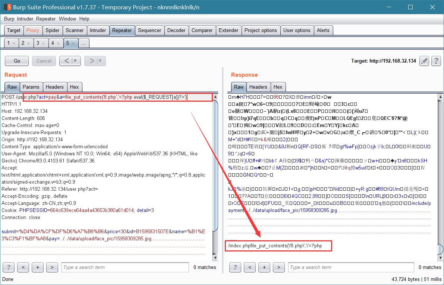Click the pencil icon to edit target
444x285 pixels.
click(x=424, y=61)
